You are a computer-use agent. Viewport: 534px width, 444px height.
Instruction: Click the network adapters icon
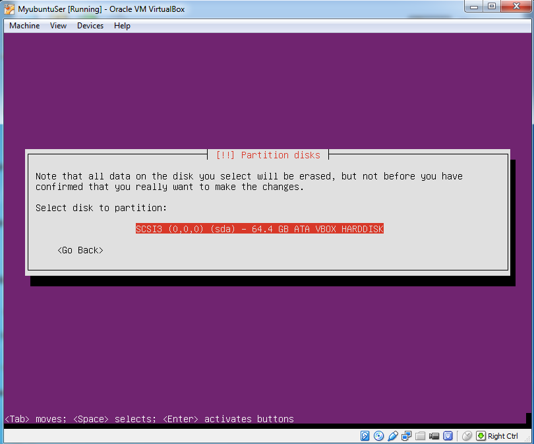(407, 436)
